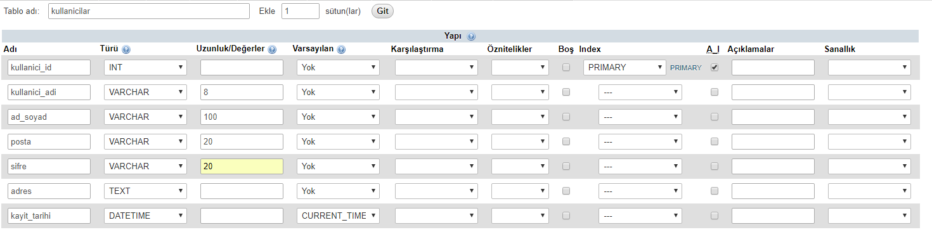Toggle Boş checkbox for sifre row

(x=566, y=166)
